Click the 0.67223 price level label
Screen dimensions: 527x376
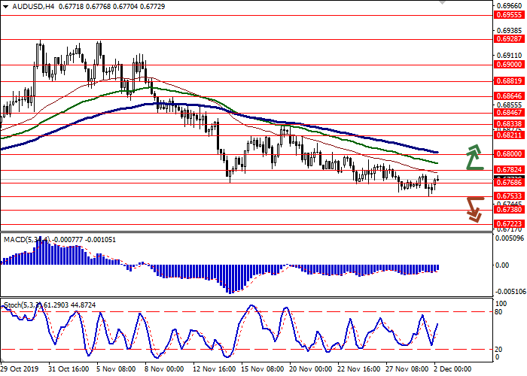click(x=508, y=224)
